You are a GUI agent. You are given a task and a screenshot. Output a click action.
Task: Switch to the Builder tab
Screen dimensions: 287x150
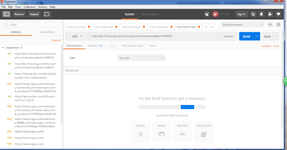coord(130,14)
